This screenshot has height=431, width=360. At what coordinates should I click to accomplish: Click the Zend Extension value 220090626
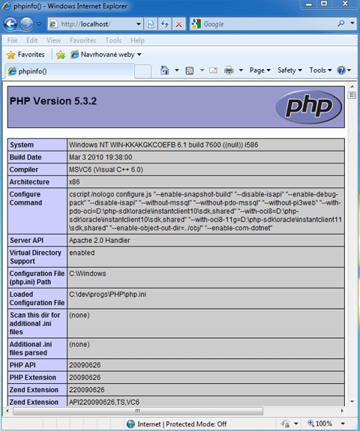coord(87,390)
